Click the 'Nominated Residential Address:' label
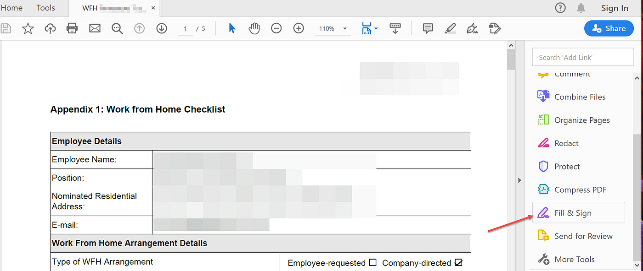643x271 pixels. 95,201
